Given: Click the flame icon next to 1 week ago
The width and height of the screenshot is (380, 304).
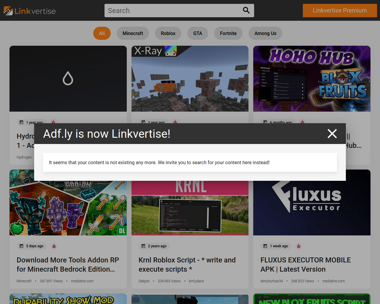Looking at the screenshot, I should click(x=299, y=246).
